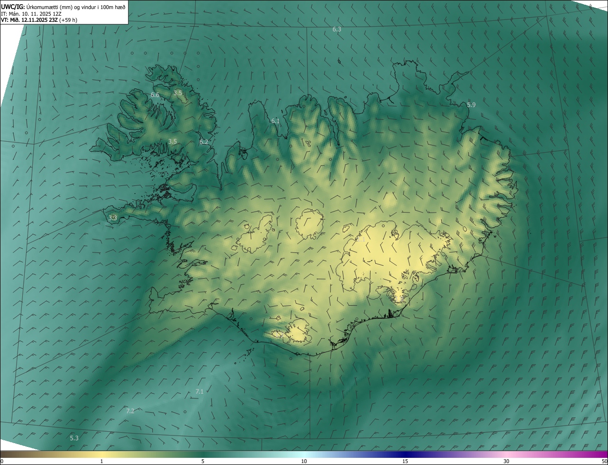Click the 15 mm mark on colorbar
Screen dimensions: 608x465
coord(405,461)
